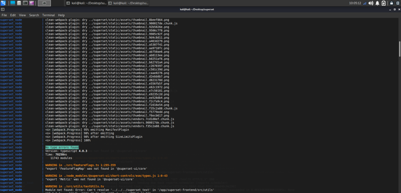Click 'WARNING in ./src/featureFlags.ts' line

tap(81, 165)
